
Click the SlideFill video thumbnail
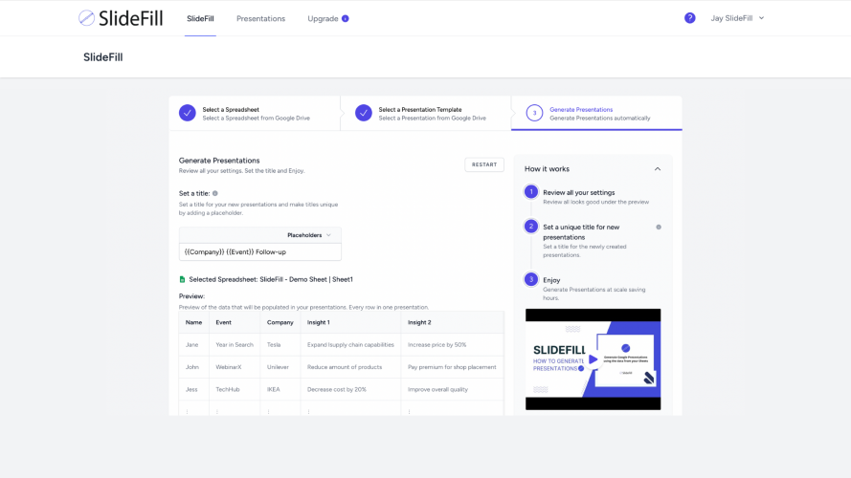click(x=593, y=359)
